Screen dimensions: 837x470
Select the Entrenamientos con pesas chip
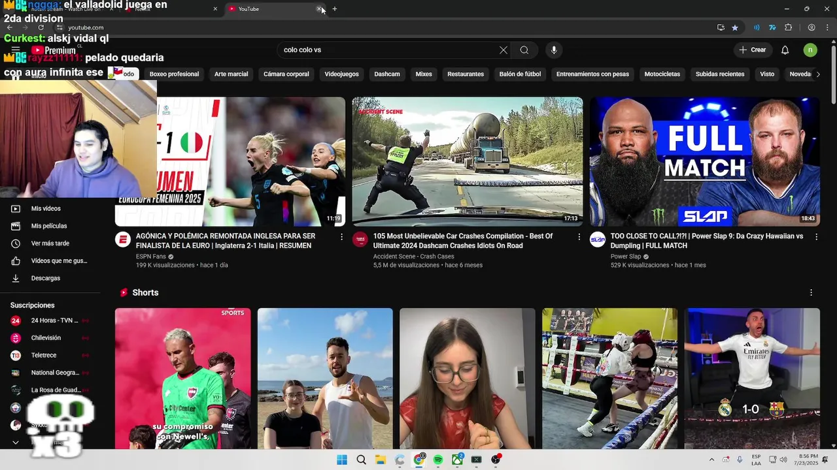click(592, 74)
